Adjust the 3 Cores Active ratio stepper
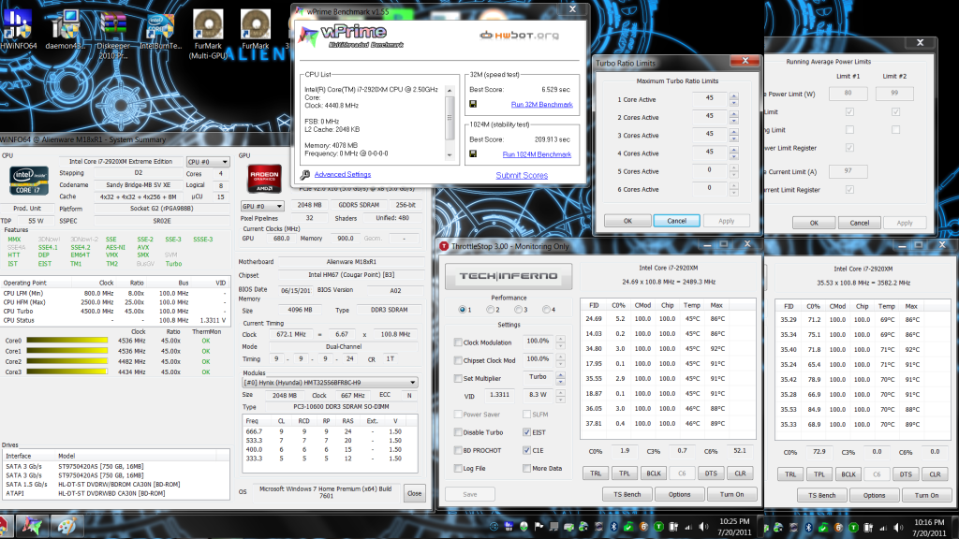Image resolution: width=959 pixels, height=539 pixels. click(734, 135)
